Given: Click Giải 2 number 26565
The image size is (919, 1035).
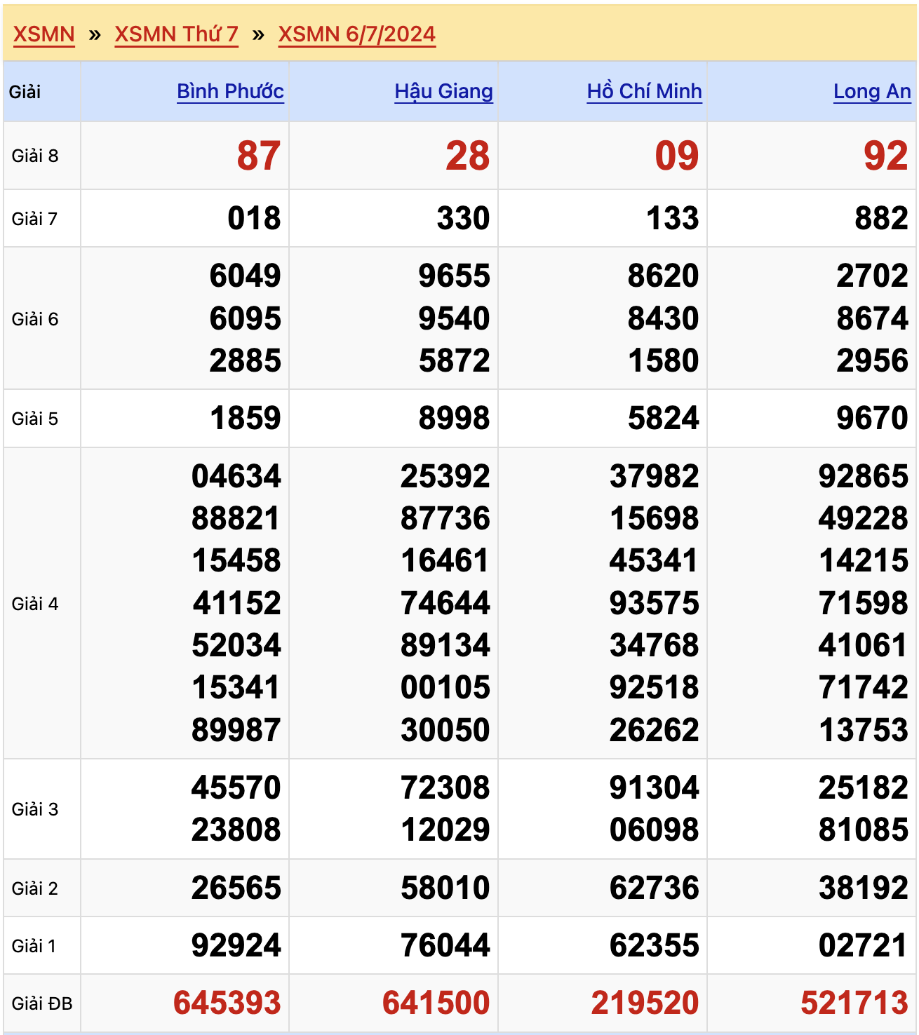Looking at the screenshot, I should click(236, 888).
